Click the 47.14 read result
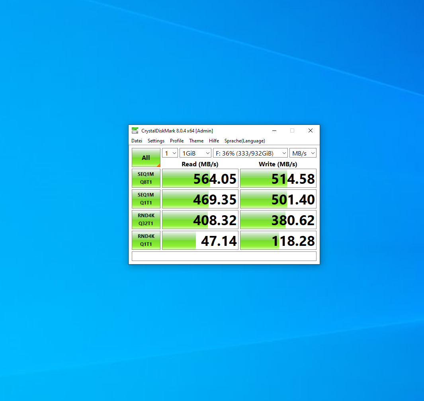The width and height of the screenshot is (424, 401). coord(200,240)
